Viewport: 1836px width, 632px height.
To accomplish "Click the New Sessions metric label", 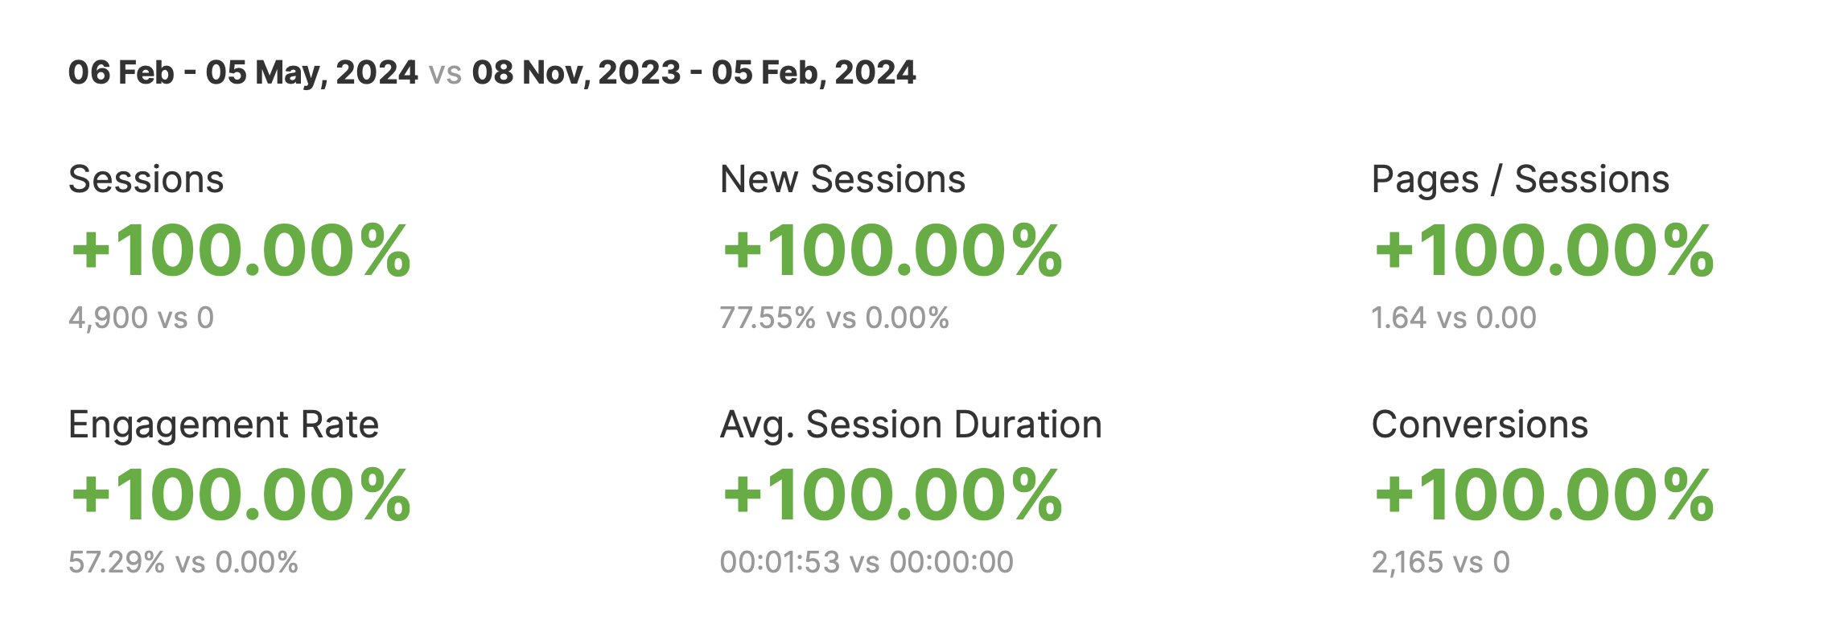I will 842,179.
